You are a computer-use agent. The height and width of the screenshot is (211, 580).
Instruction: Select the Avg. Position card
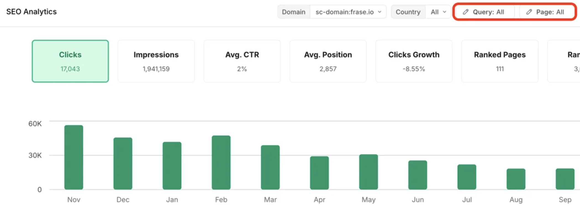(328, 61)
